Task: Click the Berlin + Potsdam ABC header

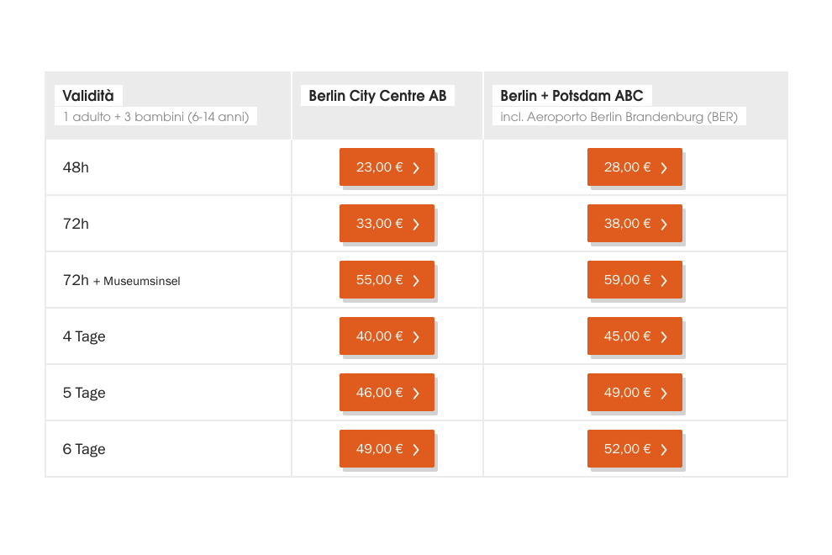Action: [572, 96]
